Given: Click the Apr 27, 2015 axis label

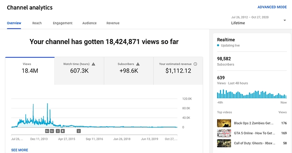Looking at the screenshot, I should pos(67,139).
